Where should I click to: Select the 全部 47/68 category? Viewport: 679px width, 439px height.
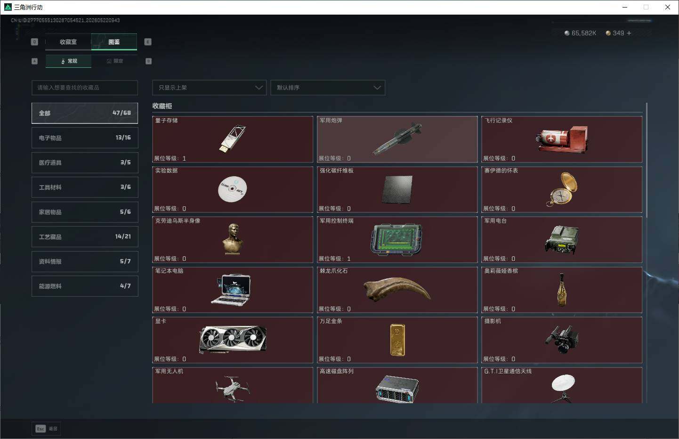coord(85,113)
